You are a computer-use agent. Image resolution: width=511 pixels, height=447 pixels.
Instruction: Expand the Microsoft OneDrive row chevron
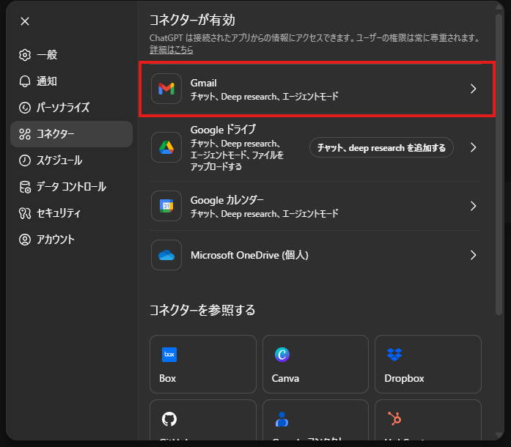pos(473,255)
